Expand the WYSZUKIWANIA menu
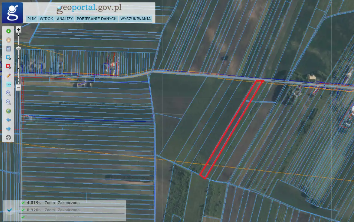 135,19
